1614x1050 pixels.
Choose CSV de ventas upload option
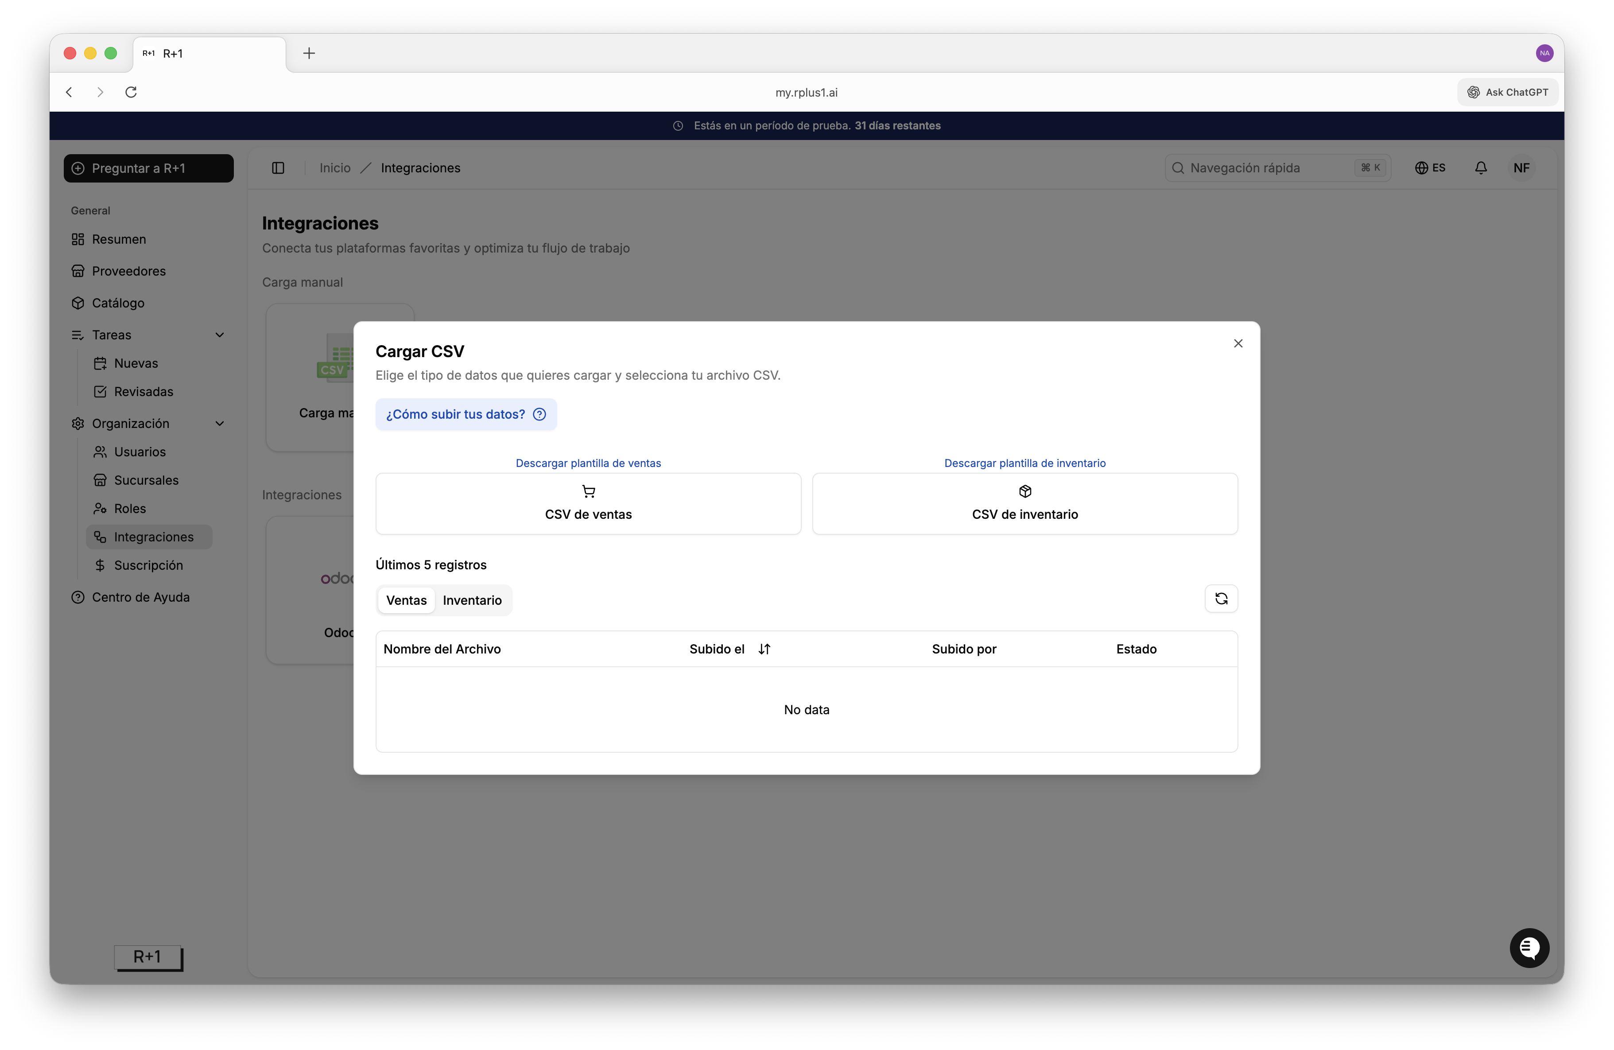pyautogui.click(x=588, y=504)
